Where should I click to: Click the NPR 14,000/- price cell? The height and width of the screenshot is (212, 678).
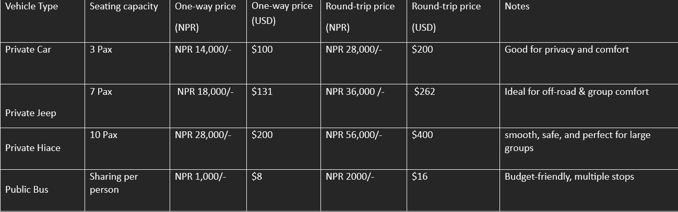tap(203, 50)
